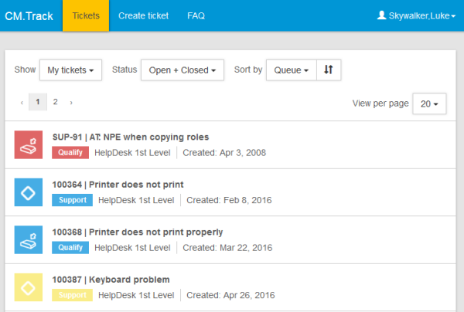This screenshot has width=464, height=312.
Task: Go to previous page with the left chevron
Action: point(22,102)
